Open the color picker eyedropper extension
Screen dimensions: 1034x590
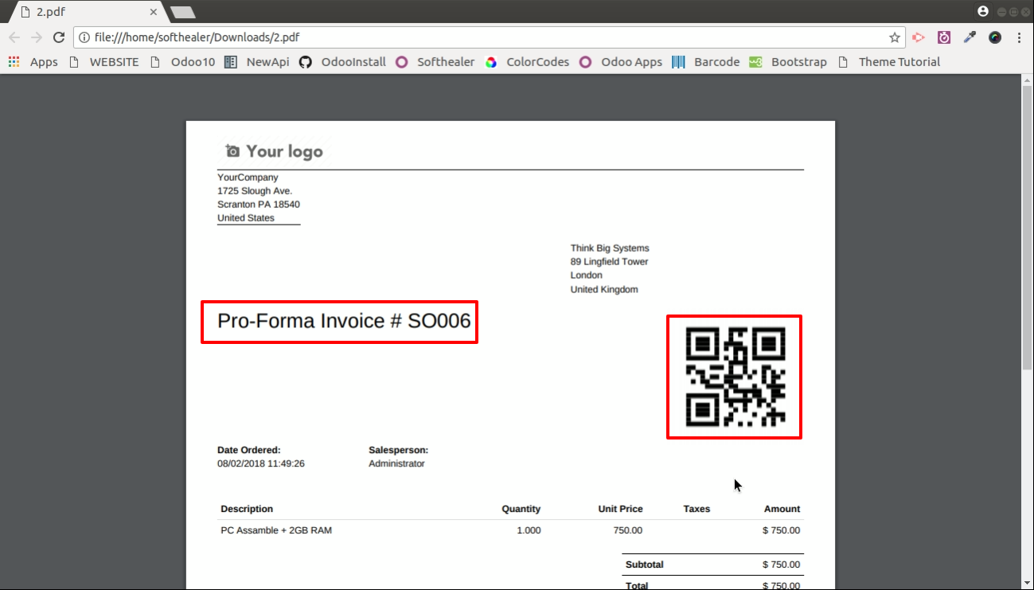tap(970, 37)
